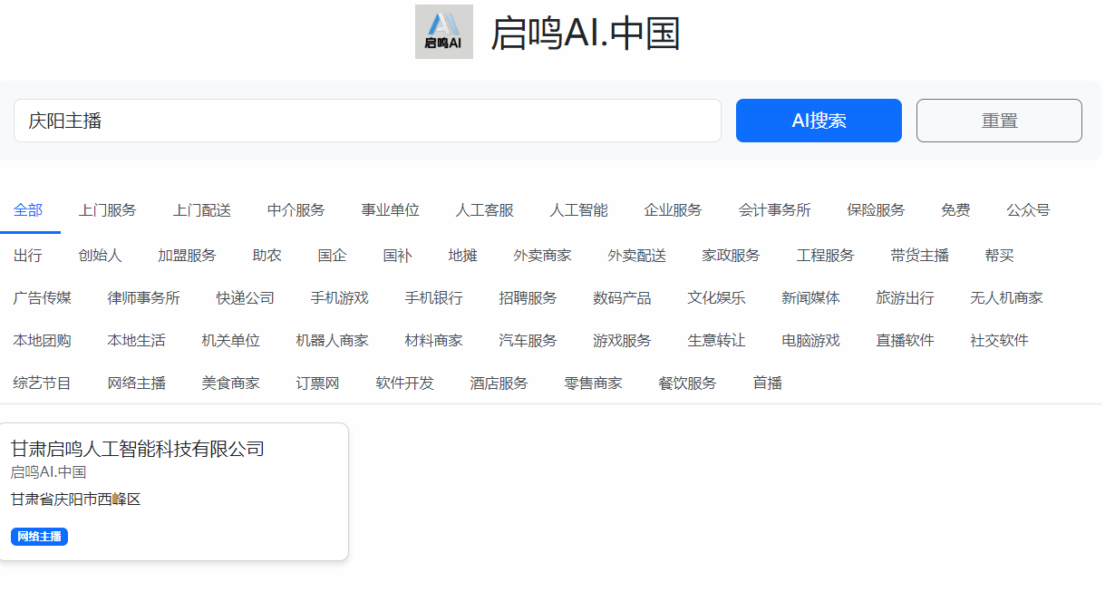Select 国企 tab
The width and height of the screenshot is (1105, 592).
[333, 256]
